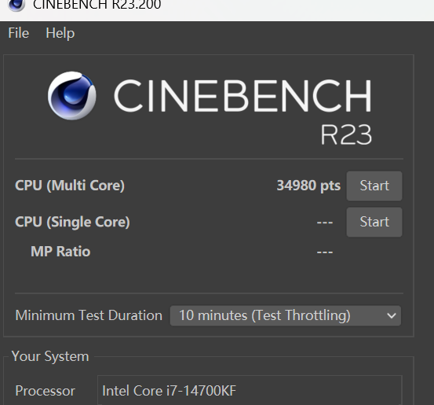The width and height of the screenshot is (434, 405).
Task: Select the 34980 pts multi core score
Action: click(308, 186)
